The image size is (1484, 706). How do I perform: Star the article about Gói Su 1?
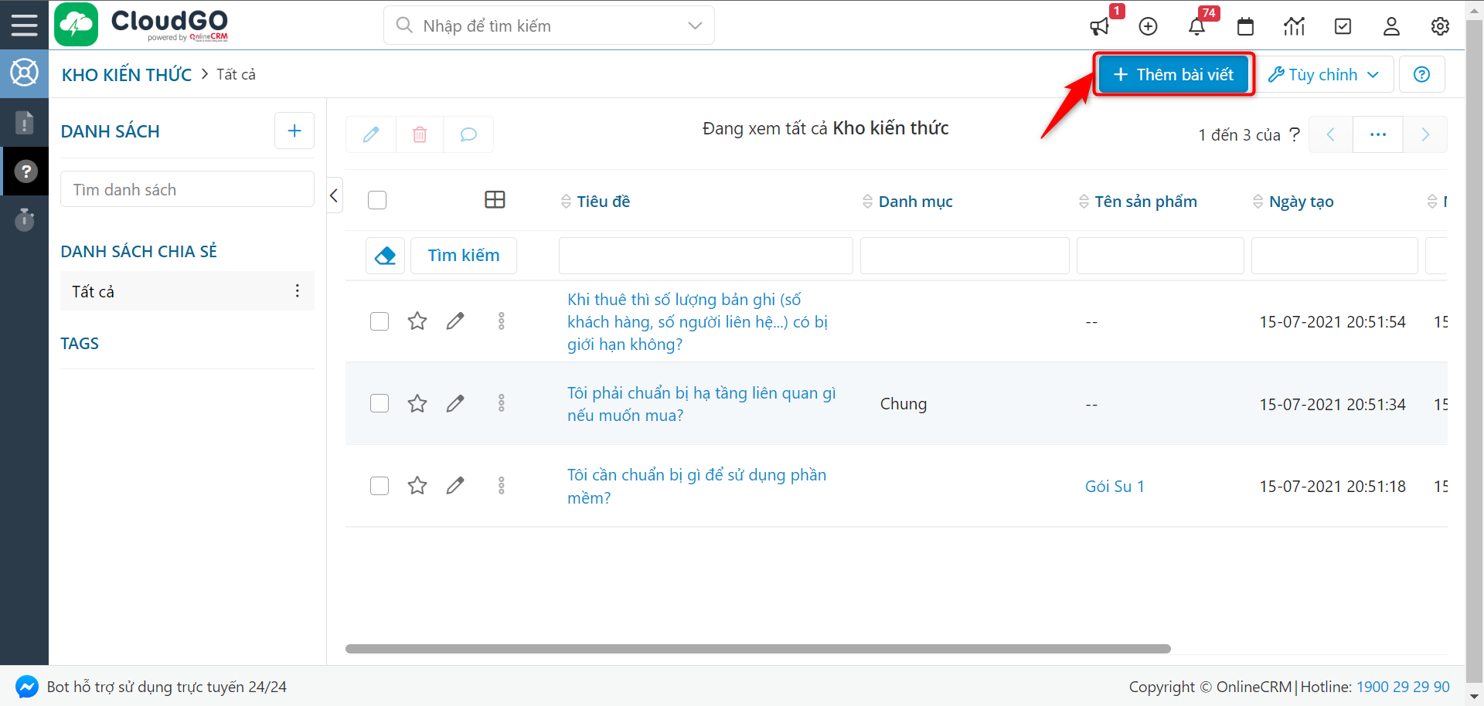pyautogui.click(x=417, y=486)
